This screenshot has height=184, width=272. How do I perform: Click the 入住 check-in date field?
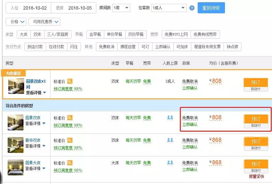point(29,8)
